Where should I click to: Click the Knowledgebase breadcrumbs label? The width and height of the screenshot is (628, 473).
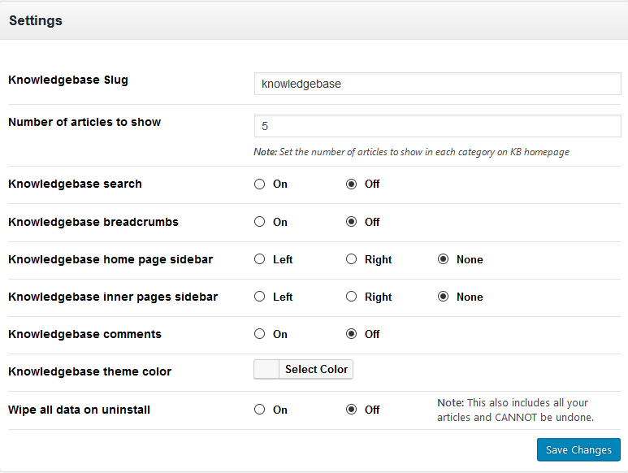(93, 222)
